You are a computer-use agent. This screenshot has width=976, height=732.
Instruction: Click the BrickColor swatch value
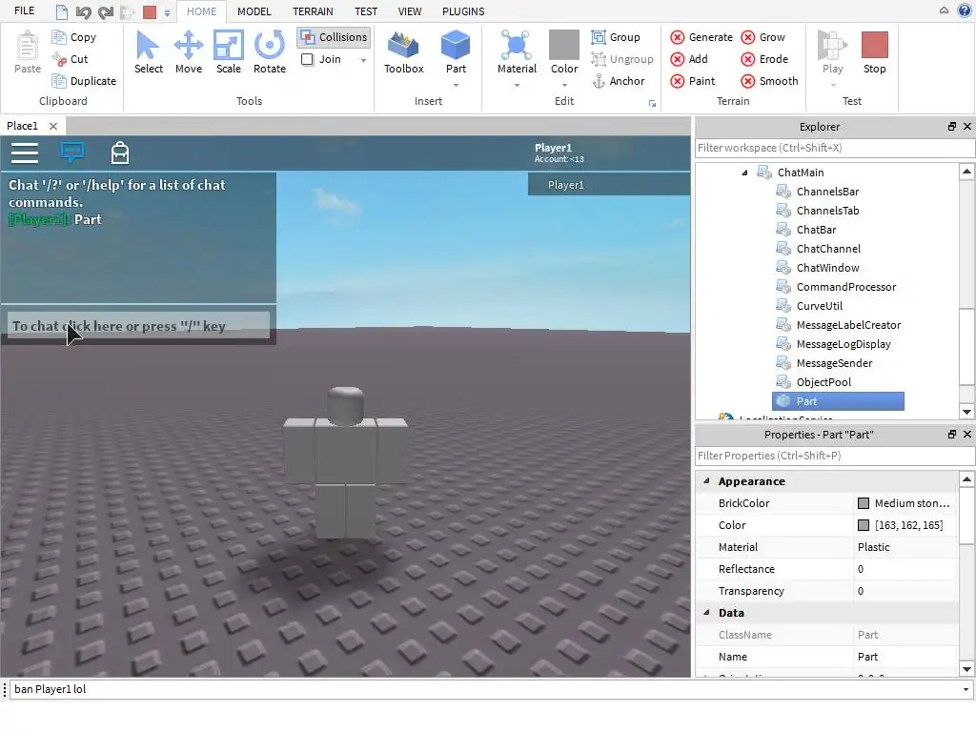[x=864, y=503]
